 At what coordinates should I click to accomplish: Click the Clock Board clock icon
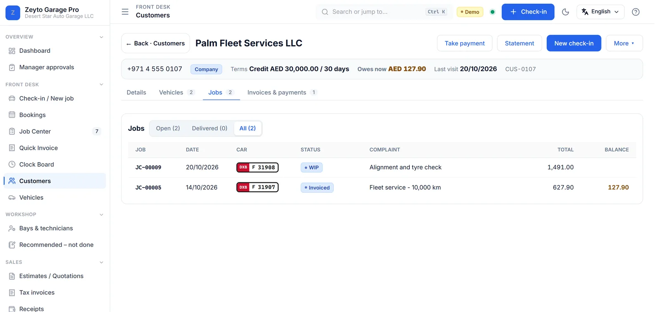(12, 165)
